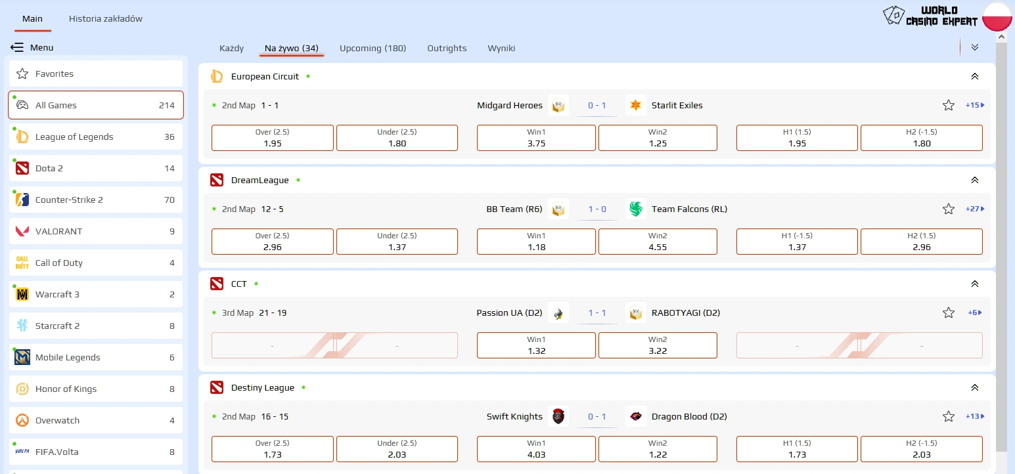Select All Games controller icon
This screenshot has width=1015, height=474.
click(x=22, y=105)
